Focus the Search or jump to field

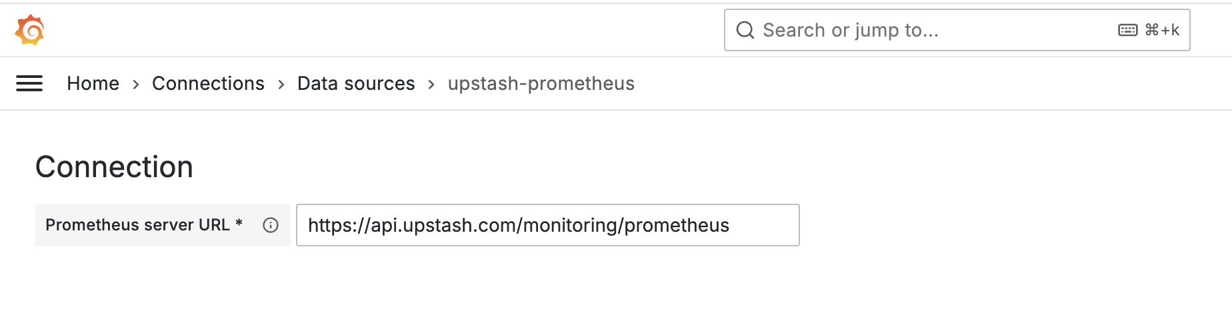957,30
